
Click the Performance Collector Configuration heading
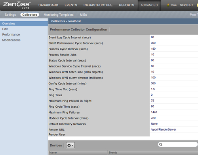click(78, 30)
